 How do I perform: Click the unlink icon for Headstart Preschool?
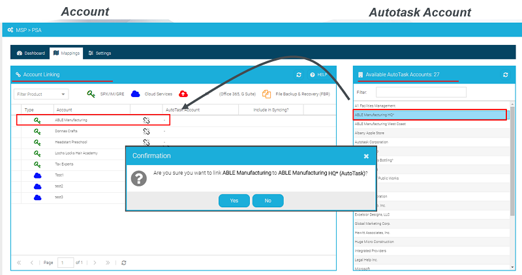coord(146,142)
